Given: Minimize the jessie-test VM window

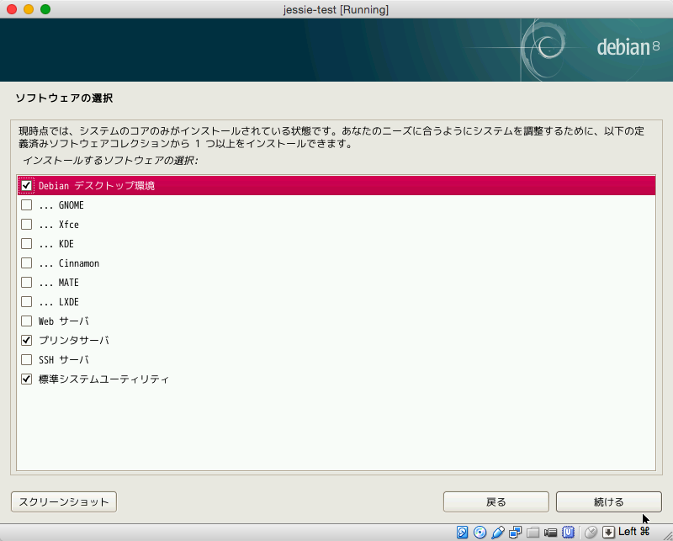Looking at the screenshot, I should [x=29, y=9].
